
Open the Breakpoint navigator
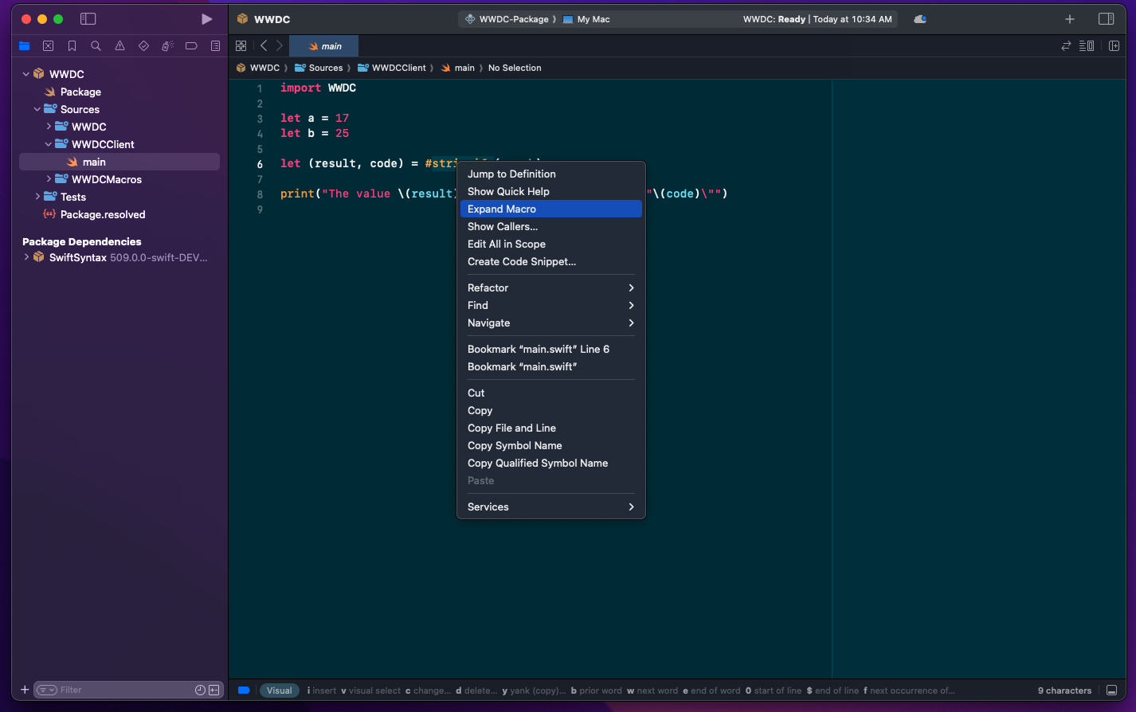pyautogui.click(x=191, y=46)
